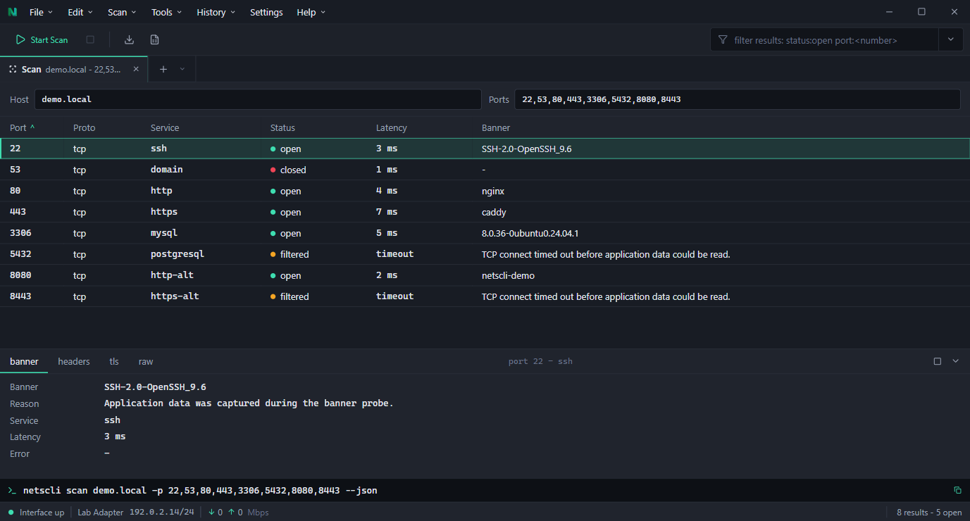Click the 'caddy' banner cell

tap(494, 212)
